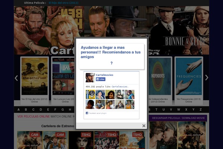Screen dimensions: 223x149
Task: Close the Facebook recommendation popup
Action: click(x=144, y=126)
